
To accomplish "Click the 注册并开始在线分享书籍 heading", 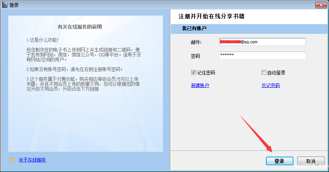I will click(214, 17).
